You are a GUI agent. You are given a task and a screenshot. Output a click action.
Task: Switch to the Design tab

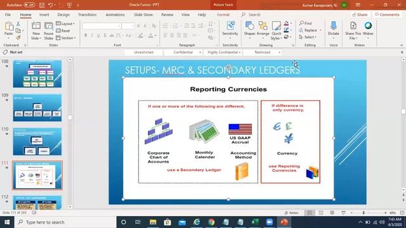(63, 15)
